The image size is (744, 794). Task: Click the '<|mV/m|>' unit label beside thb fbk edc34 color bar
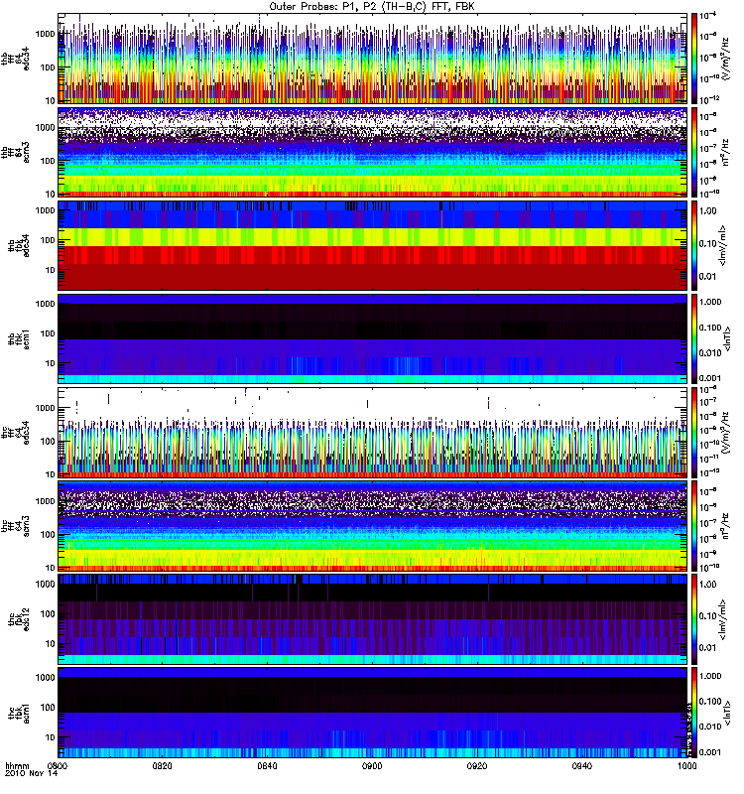722,245
